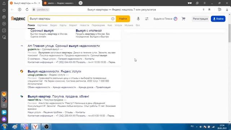231x130 pixels.
Task: Select Услуги search tab
Action: [118, 25]
